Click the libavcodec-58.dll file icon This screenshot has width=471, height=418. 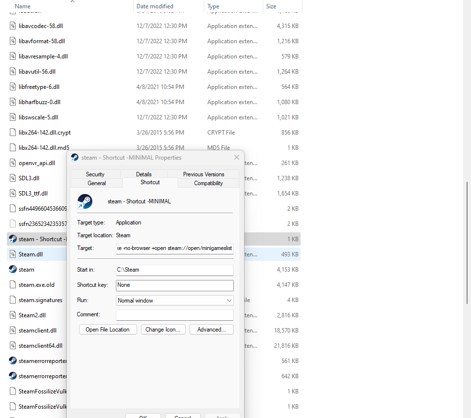point(13,26)
